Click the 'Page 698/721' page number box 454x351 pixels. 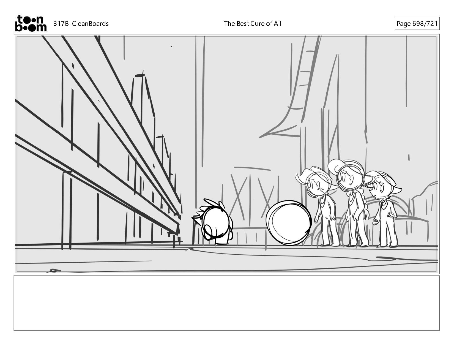point(417,24)
